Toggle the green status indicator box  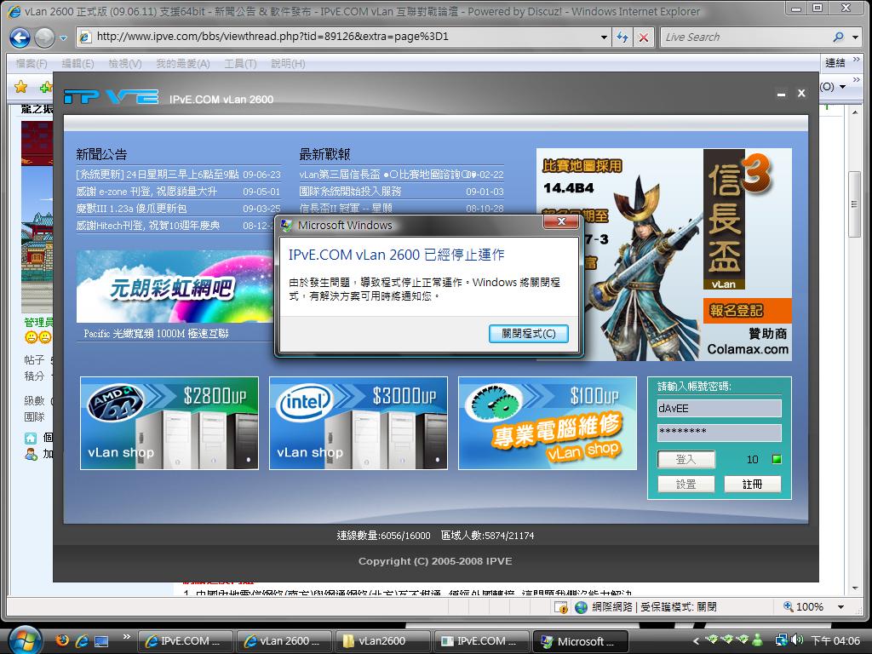[x=777, y=459]
